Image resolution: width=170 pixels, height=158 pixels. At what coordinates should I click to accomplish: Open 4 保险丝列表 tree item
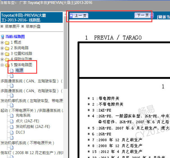21,59
